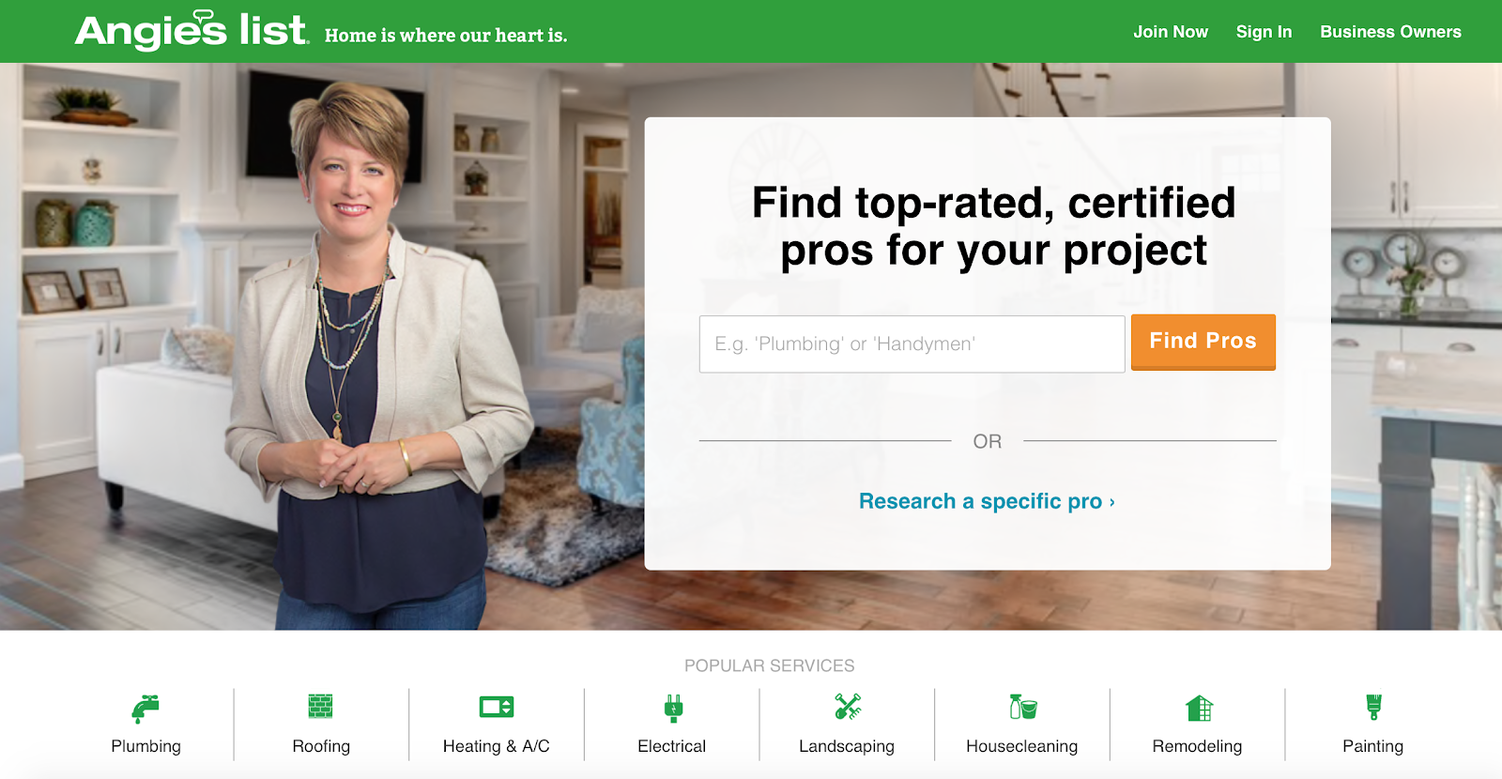The width and height of the screenshot is (1502, 779).
Task: Open the Remodeling house icon
Action: pos(1199,708)
